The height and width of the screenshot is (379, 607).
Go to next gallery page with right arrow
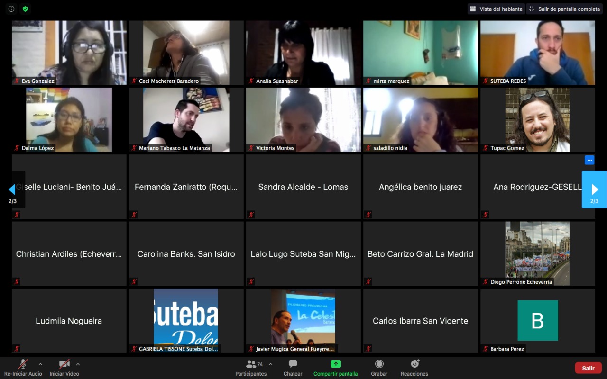pyautogui.click(x=594, y=189)
